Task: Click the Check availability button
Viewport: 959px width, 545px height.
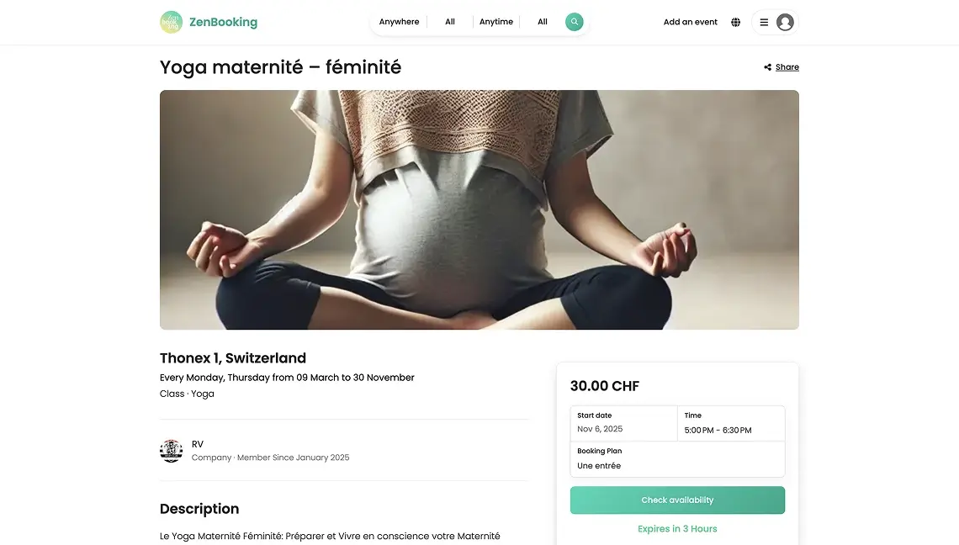Action: coord(677,500)
